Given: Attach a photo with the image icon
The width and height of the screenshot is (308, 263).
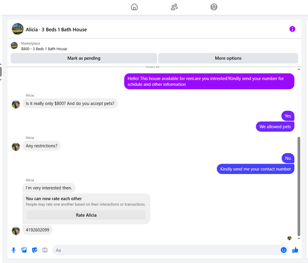Looking at the screenshot, I should pyautogui.click(x=24, y=250).
